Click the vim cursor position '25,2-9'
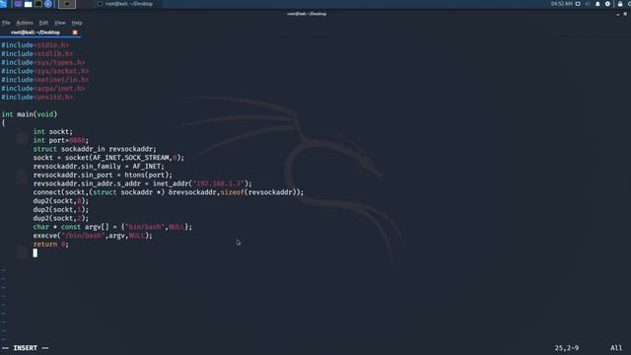 pos(567,348)
